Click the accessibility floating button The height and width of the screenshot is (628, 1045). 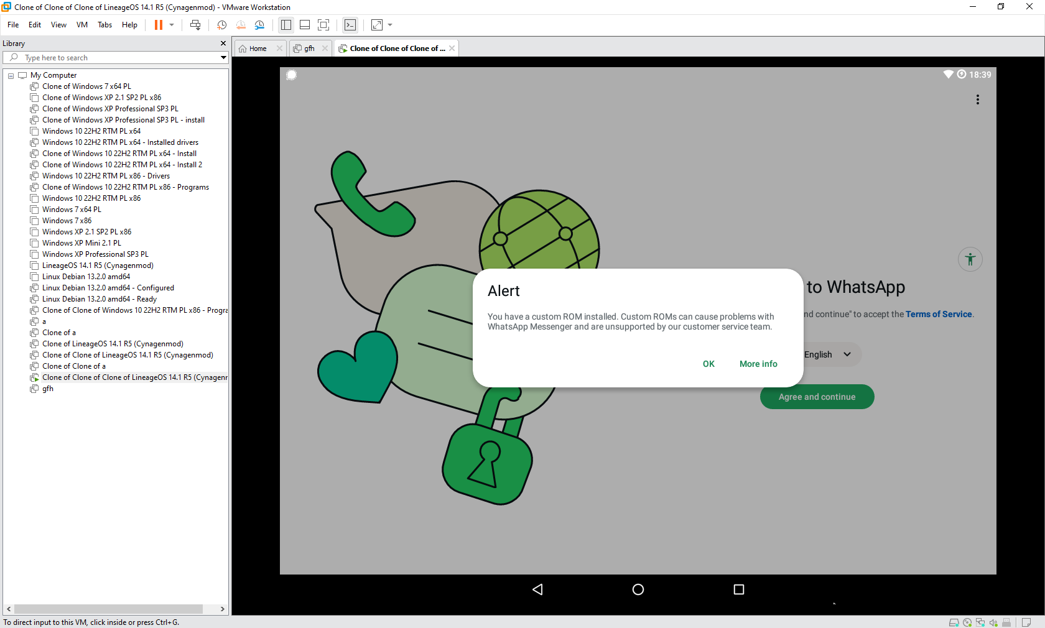970,259
